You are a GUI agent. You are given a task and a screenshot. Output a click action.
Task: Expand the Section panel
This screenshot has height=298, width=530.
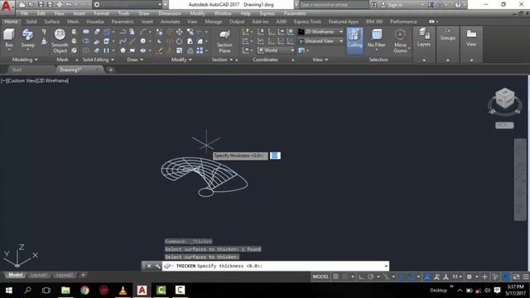click(222, 60)
